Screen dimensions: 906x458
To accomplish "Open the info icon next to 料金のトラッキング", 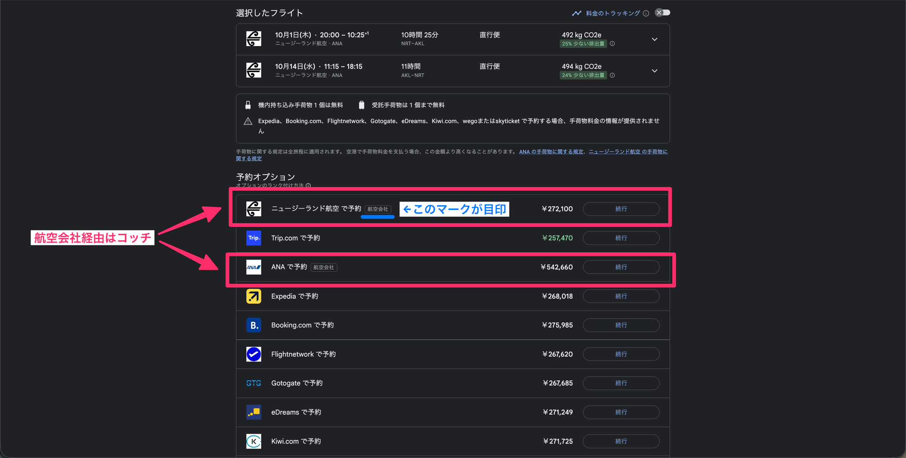I will (646, 13).
